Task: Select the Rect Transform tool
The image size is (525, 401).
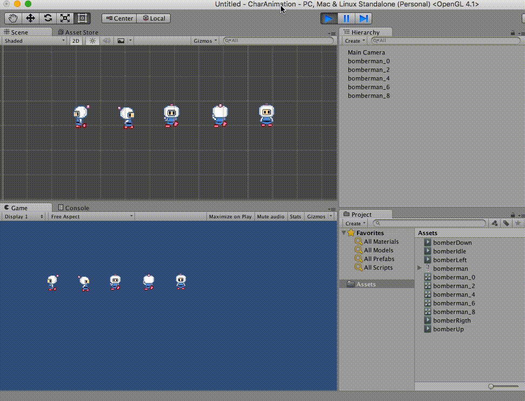Action: [82, 18]
